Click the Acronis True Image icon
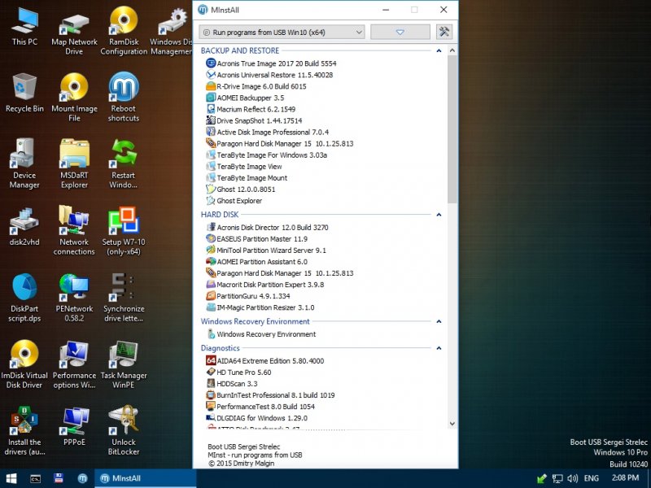Screen dimensions: 651x488 coord(211,63)
